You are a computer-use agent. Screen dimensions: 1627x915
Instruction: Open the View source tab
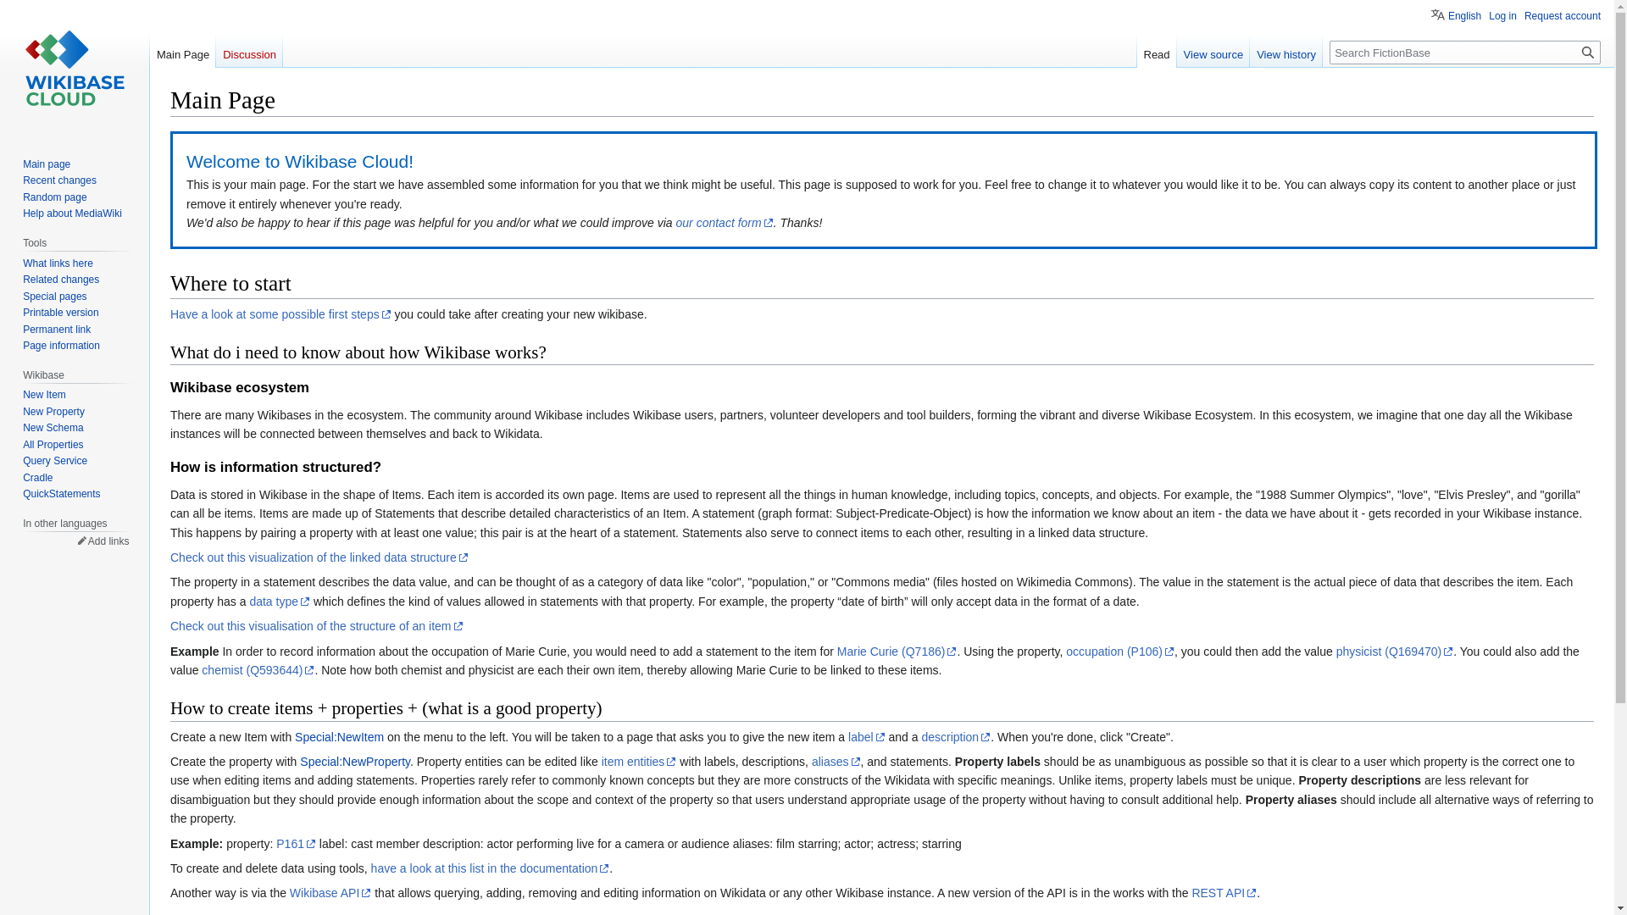pyautogui.click(x=1213, y=54)
